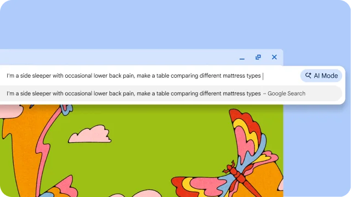Click the AI Mode button
The height and width of the screenshot is (197, 351).
(x=321, y=76)
